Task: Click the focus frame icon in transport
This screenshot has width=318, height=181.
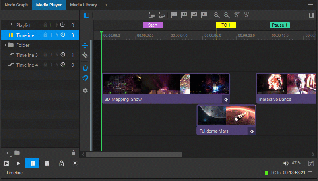Action: [x=75, y=163]
